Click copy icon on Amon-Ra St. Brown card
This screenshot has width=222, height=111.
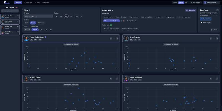click(111, 38)
